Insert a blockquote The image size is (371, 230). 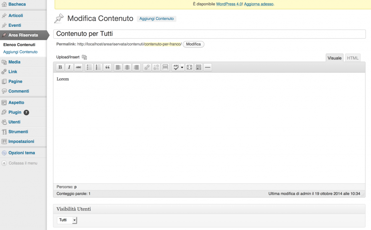click(107, 67)
